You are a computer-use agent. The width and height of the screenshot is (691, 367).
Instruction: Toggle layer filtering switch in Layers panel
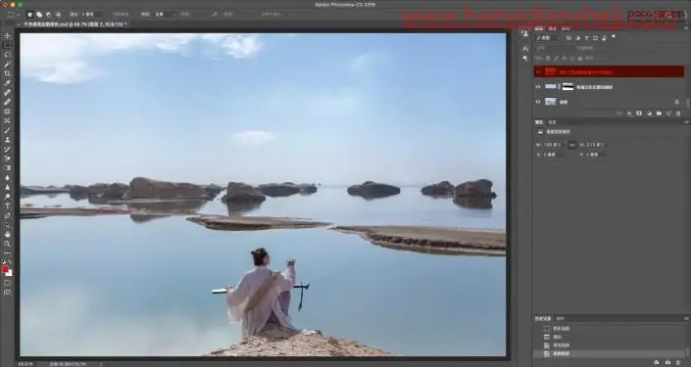(x=614, y=37)
